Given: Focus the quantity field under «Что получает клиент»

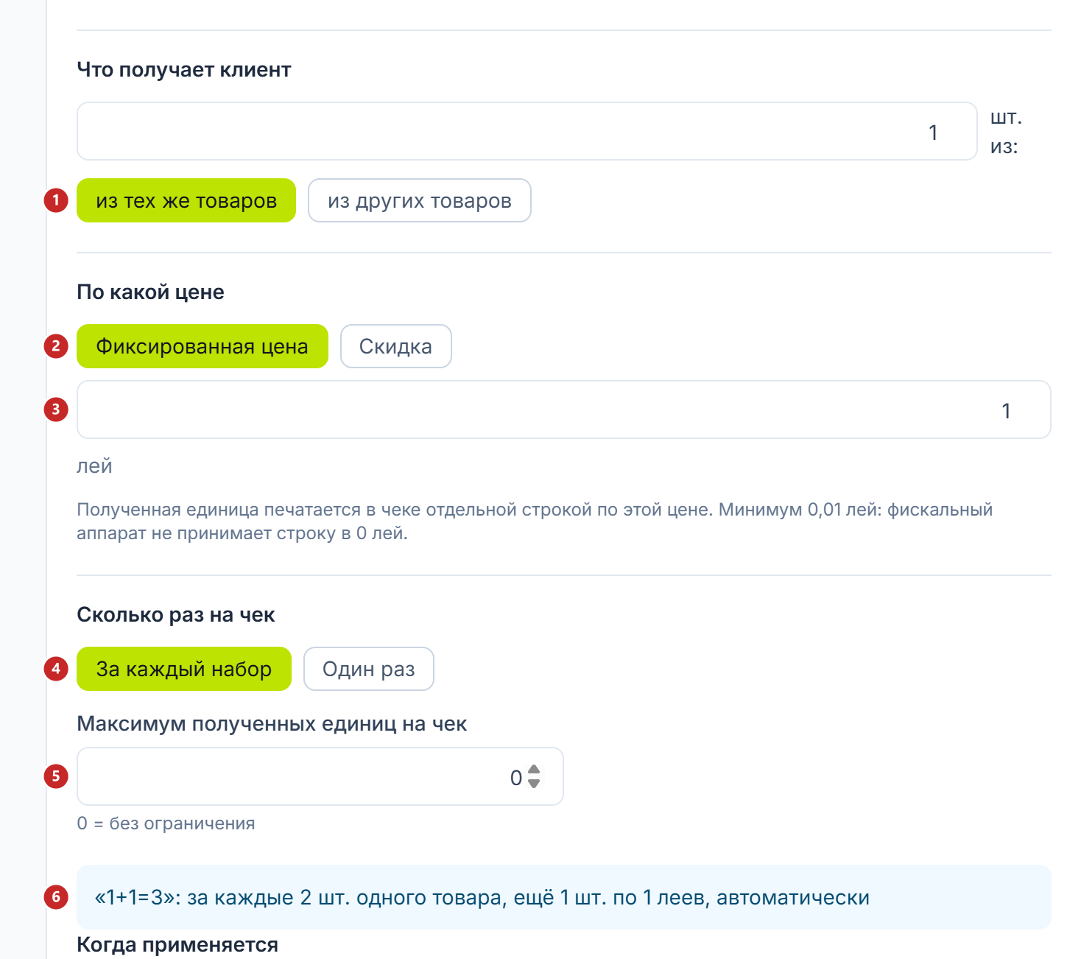Looking at the screenshot, I should point(527,131).
